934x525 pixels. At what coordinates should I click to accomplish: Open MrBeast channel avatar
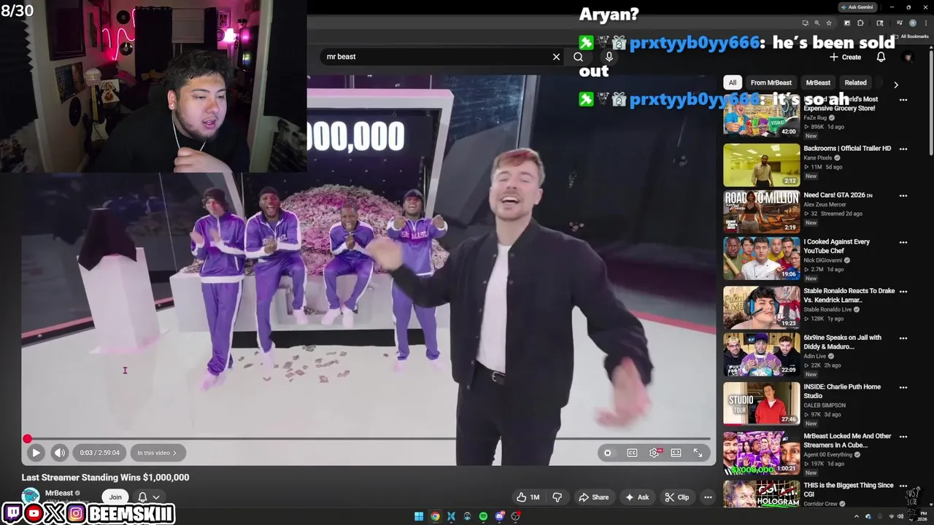pyautogui.click(x=31, y=496)
